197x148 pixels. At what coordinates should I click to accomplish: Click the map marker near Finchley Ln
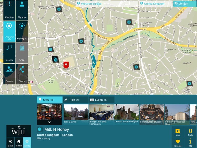pos(81,41)
